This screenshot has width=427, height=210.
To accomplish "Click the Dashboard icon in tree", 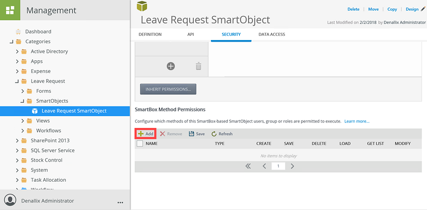I will 19,31.
